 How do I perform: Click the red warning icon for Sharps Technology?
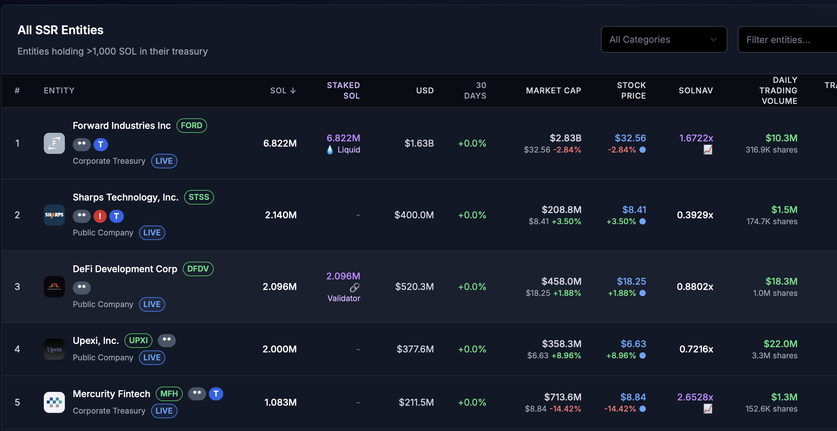tap(100, 216)
